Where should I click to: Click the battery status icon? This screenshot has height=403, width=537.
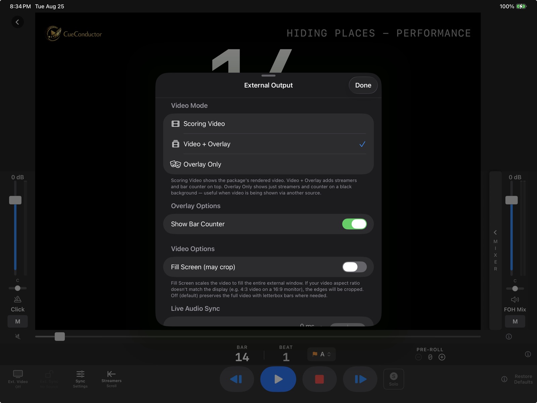[x=522, y=6]
